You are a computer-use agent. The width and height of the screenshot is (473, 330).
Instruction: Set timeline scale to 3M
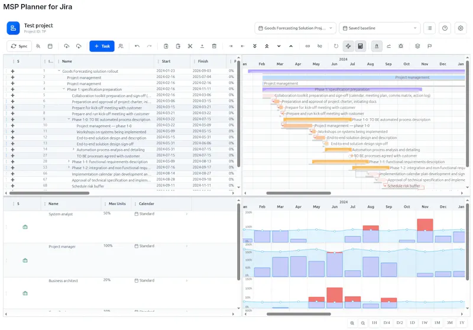point(449,323)
